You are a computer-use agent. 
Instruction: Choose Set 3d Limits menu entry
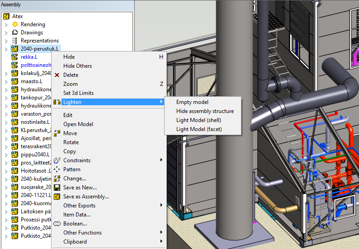(78, 93)
